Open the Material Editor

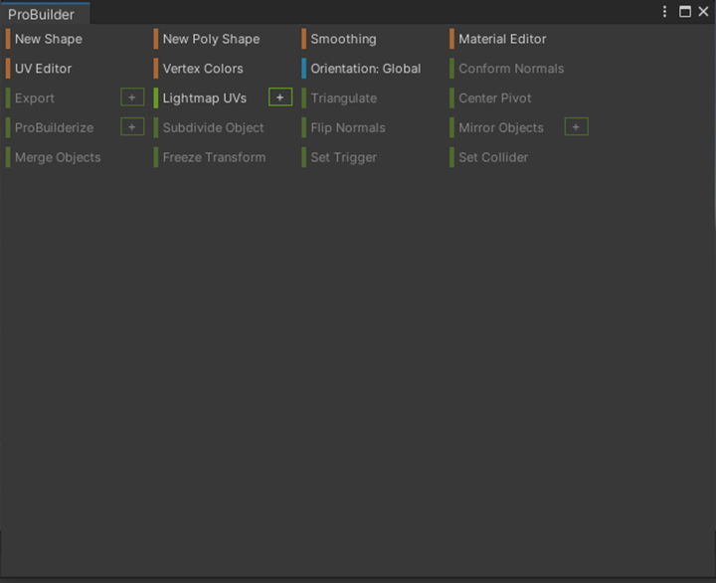[x=502, y=39]
